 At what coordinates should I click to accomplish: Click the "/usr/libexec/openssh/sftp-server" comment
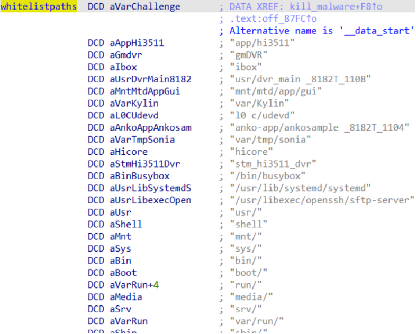322,200
